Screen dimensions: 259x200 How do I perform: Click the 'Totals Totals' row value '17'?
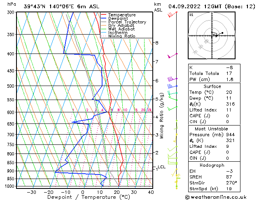229,73
